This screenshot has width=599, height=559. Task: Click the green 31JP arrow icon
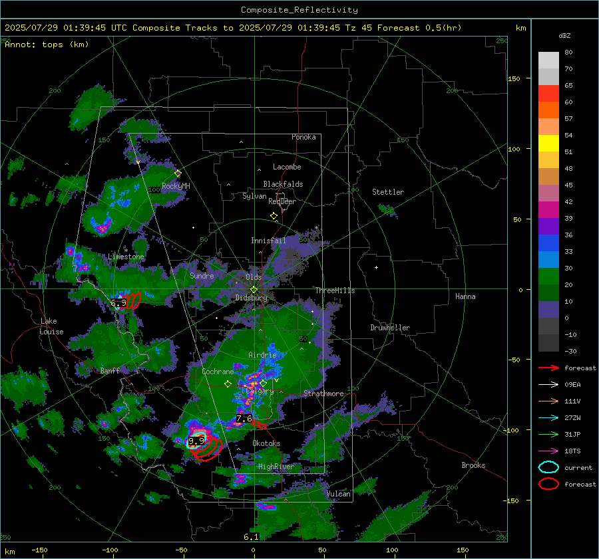pos(548,434)
